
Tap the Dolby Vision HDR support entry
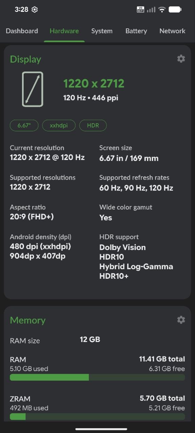[x=123, y=247]
